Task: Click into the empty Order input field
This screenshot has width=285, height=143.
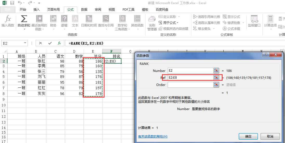Action: [190, 85]
